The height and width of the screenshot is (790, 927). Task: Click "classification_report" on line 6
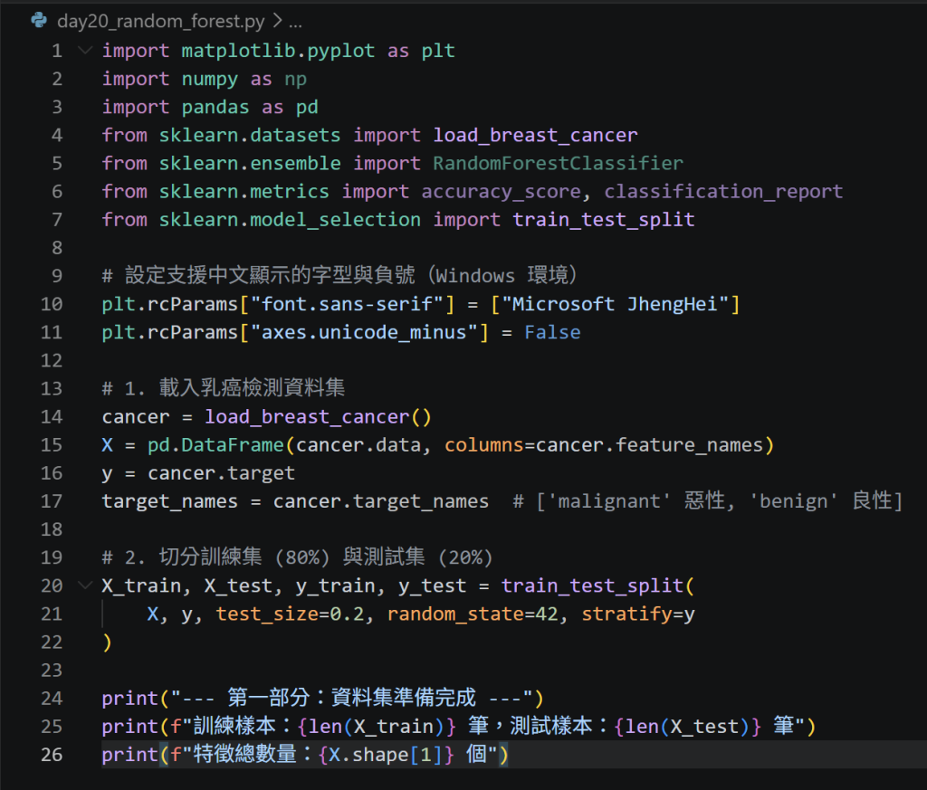(723, 192)
